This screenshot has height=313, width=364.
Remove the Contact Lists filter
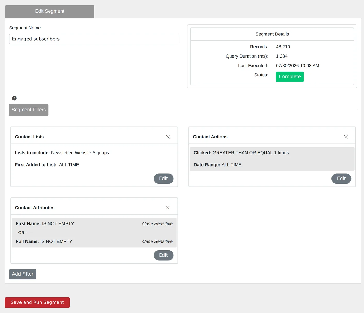(x=168, y=137)
